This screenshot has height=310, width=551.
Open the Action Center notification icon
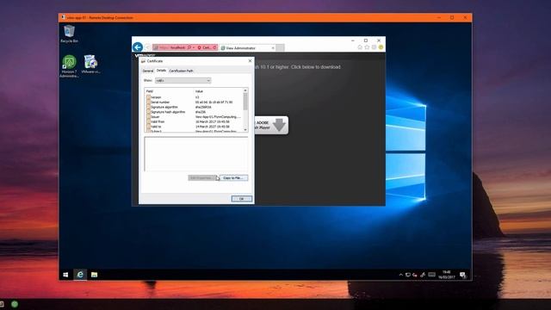pyautogui.click(x=463, y=275)
